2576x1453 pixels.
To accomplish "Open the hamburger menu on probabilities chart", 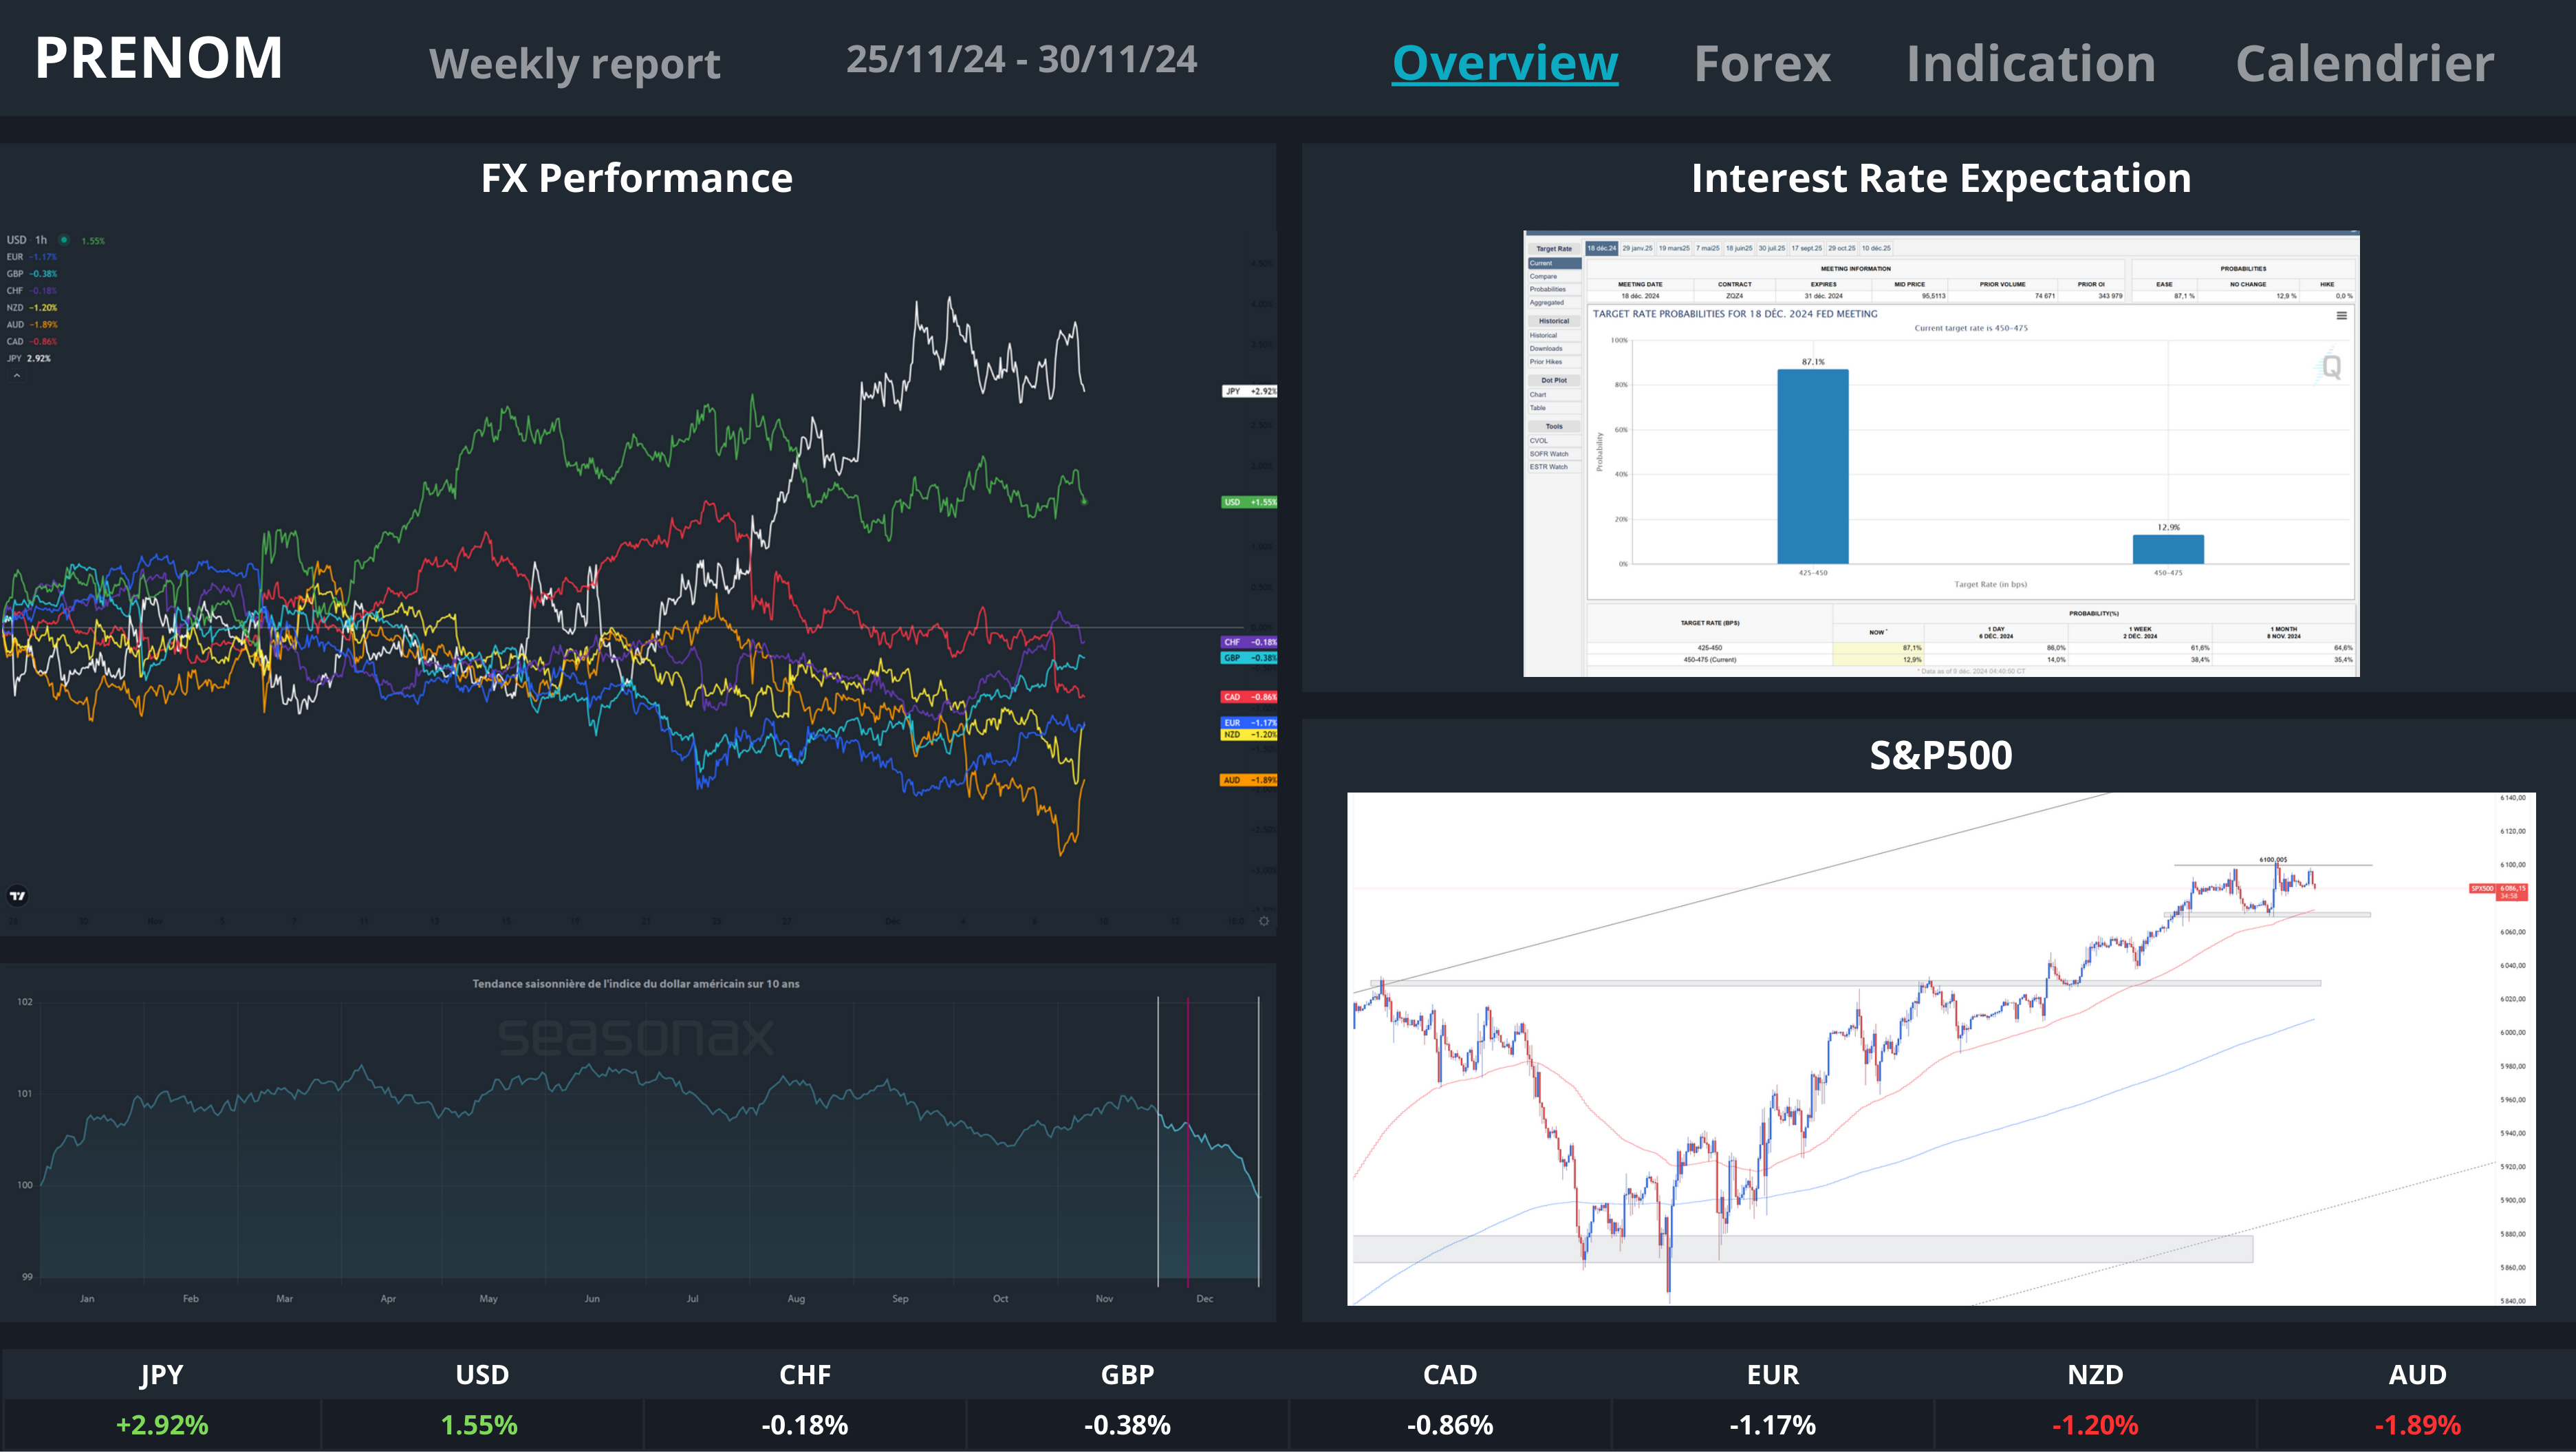I will 2341,315.
